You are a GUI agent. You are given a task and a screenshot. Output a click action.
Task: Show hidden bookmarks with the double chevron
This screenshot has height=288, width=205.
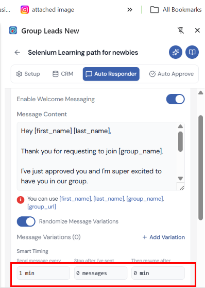coord(130,10)
